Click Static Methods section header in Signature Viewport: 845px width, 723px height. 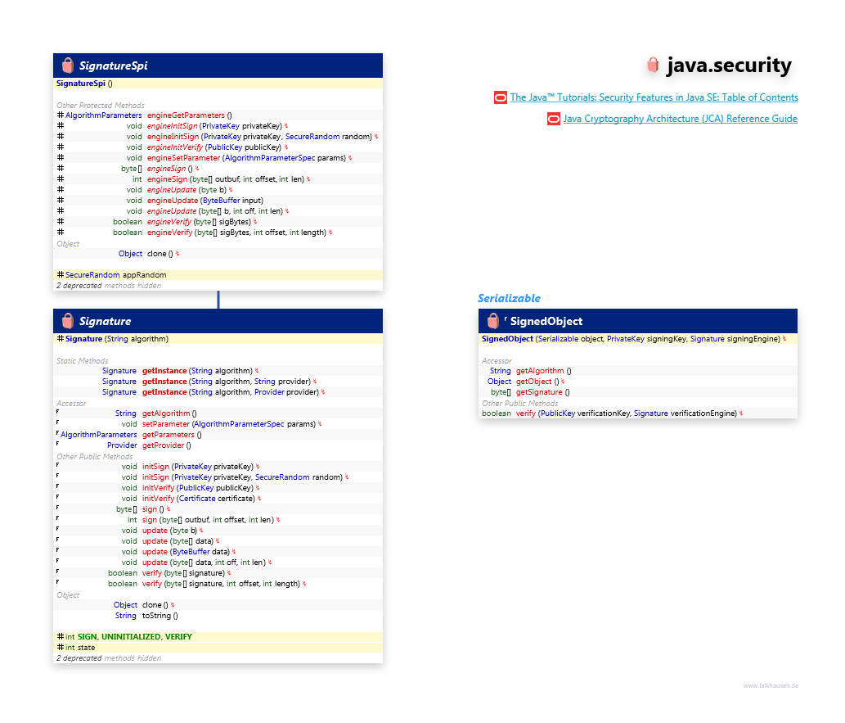tap(83, 361)
